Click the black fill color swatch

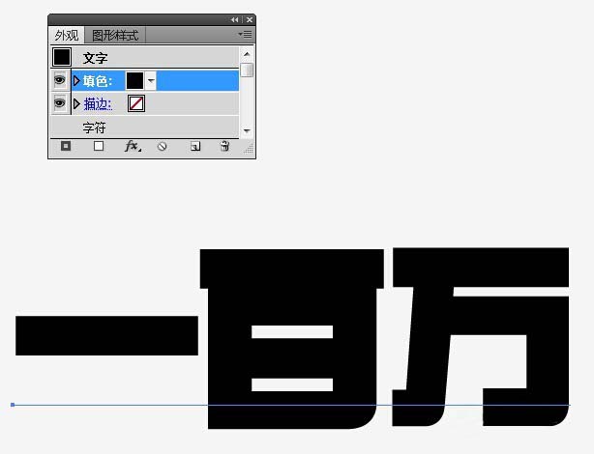click(134, 80)
